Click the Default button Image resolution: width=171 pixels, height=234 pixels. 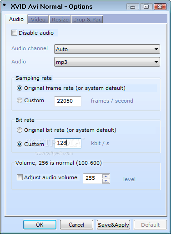tap(150, 224)
